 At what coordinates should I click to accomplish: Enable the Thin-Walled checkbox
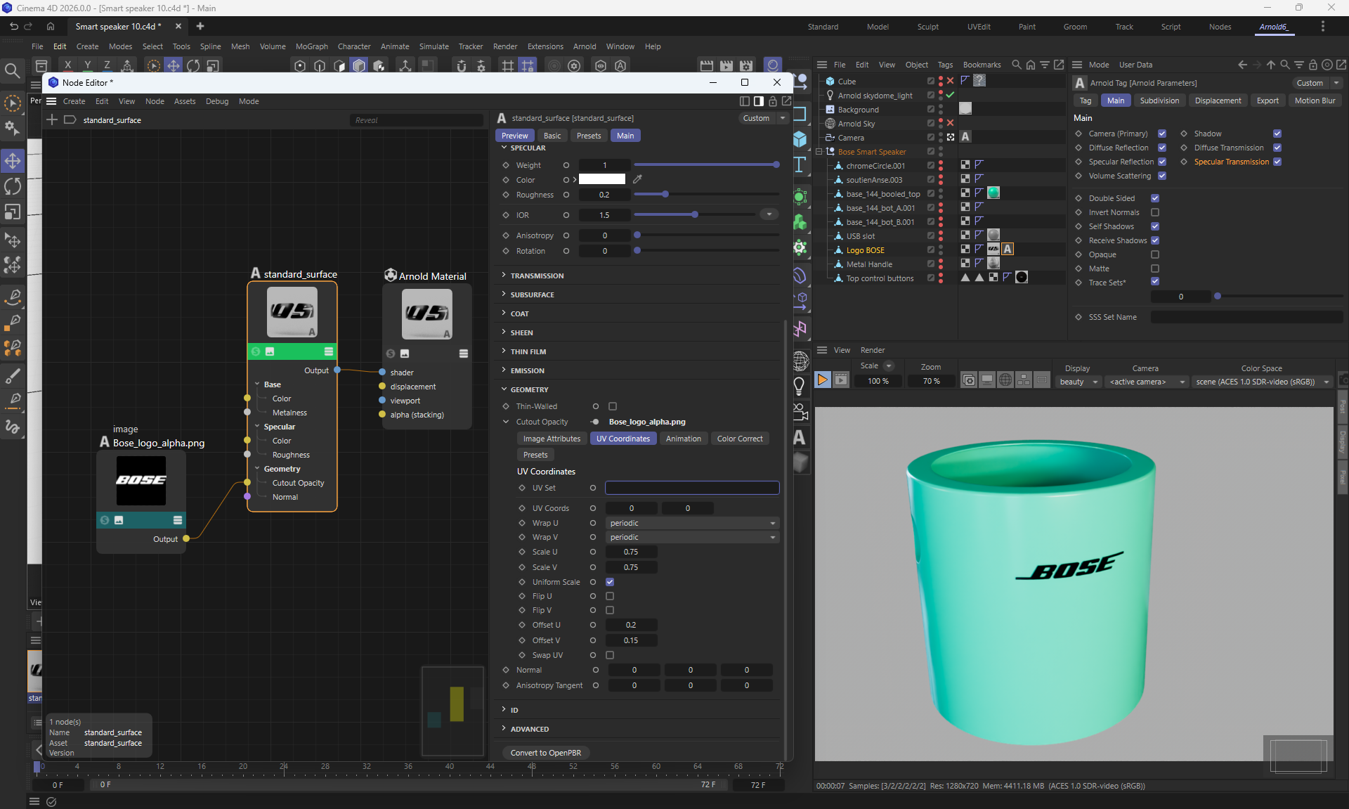pyautogui.click(x=613, y=406)
